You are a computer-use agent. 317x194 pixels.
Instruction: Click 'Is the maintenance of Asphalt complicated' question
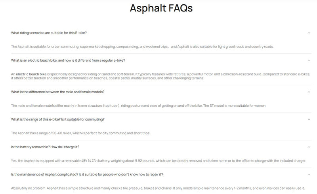[x=87, y=174]
